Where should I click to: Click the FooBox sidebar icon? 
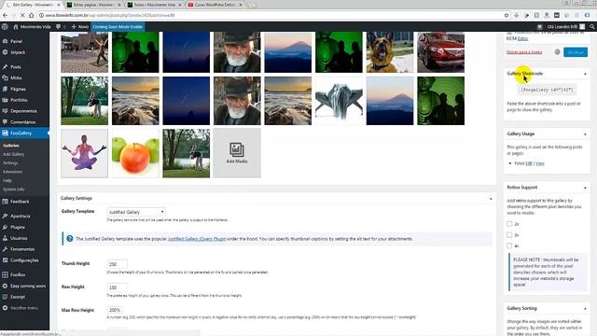(x=5, y=274)
